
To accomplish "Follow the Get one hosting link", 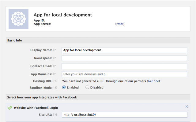I will (153, 81).
